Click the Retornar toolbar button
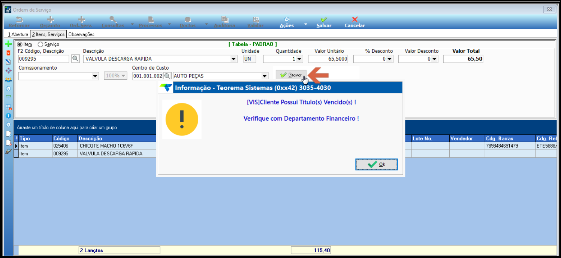561x258 pixels. (19, 22)
